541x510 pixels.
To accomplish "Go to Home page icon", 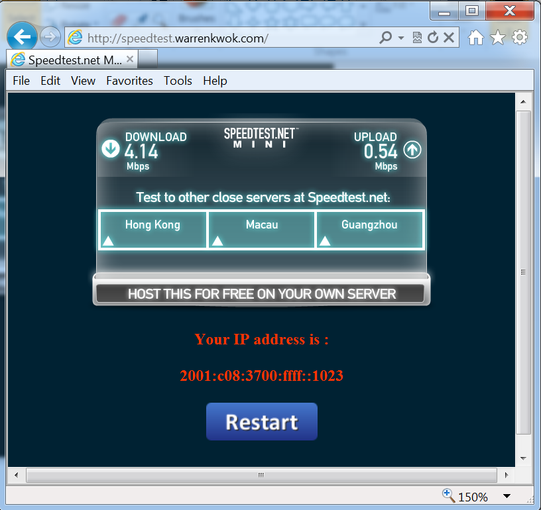I will (476, 37).
